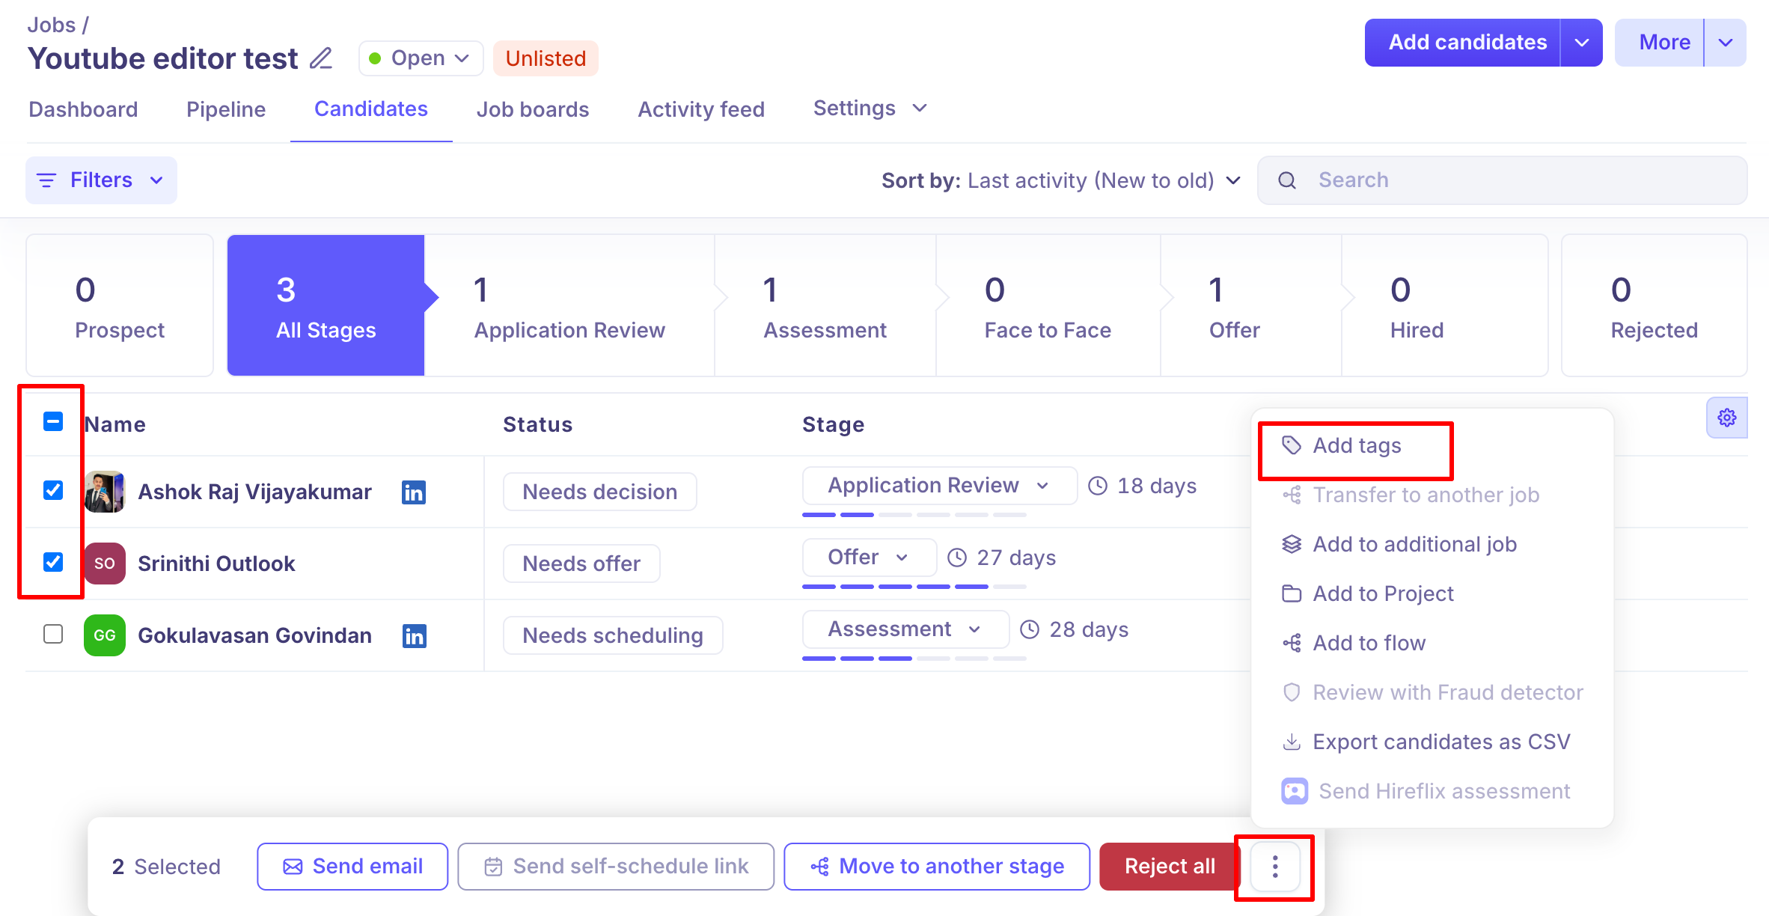Click into the Search input field

click(1503, 180)
